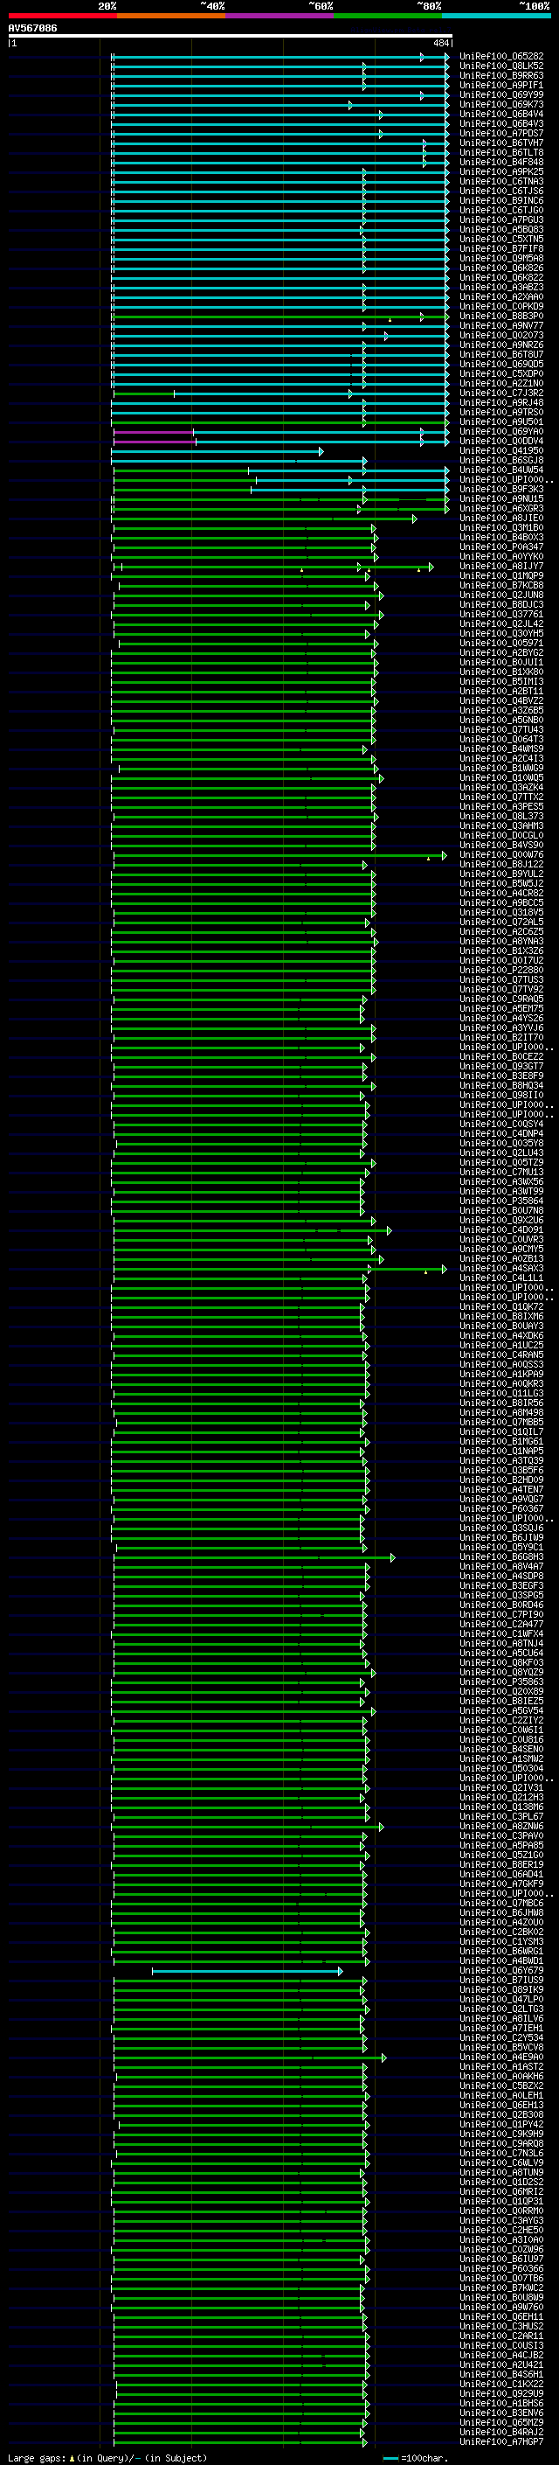Open hit UniRef100_P60366

[x=501, y=2269]
